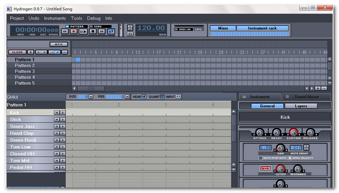Screen dimensions: 339x193
Task: Click the BPM increase/decrease stepper
Action: pyautogui.click(x=130, y=27)
